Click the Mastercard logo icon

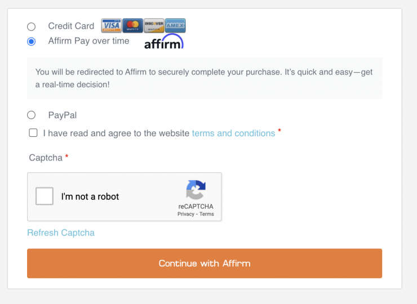(x=132, y=25)
